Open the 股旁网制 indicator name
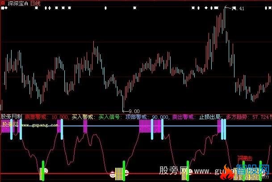 click(11, 117)
